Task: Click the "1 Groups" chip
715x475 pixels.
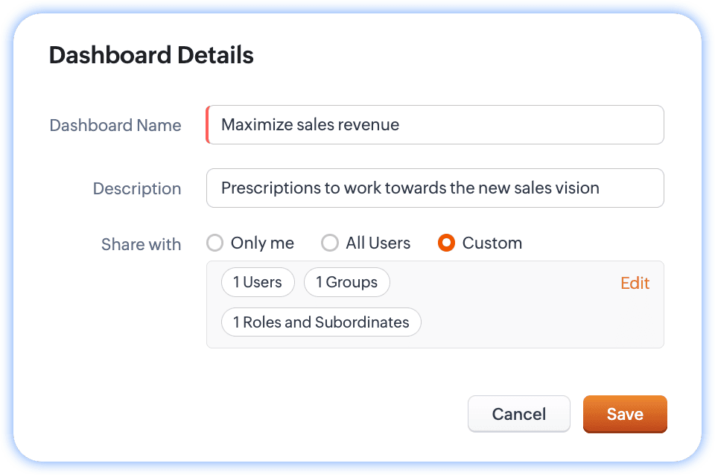Action: 346,282
